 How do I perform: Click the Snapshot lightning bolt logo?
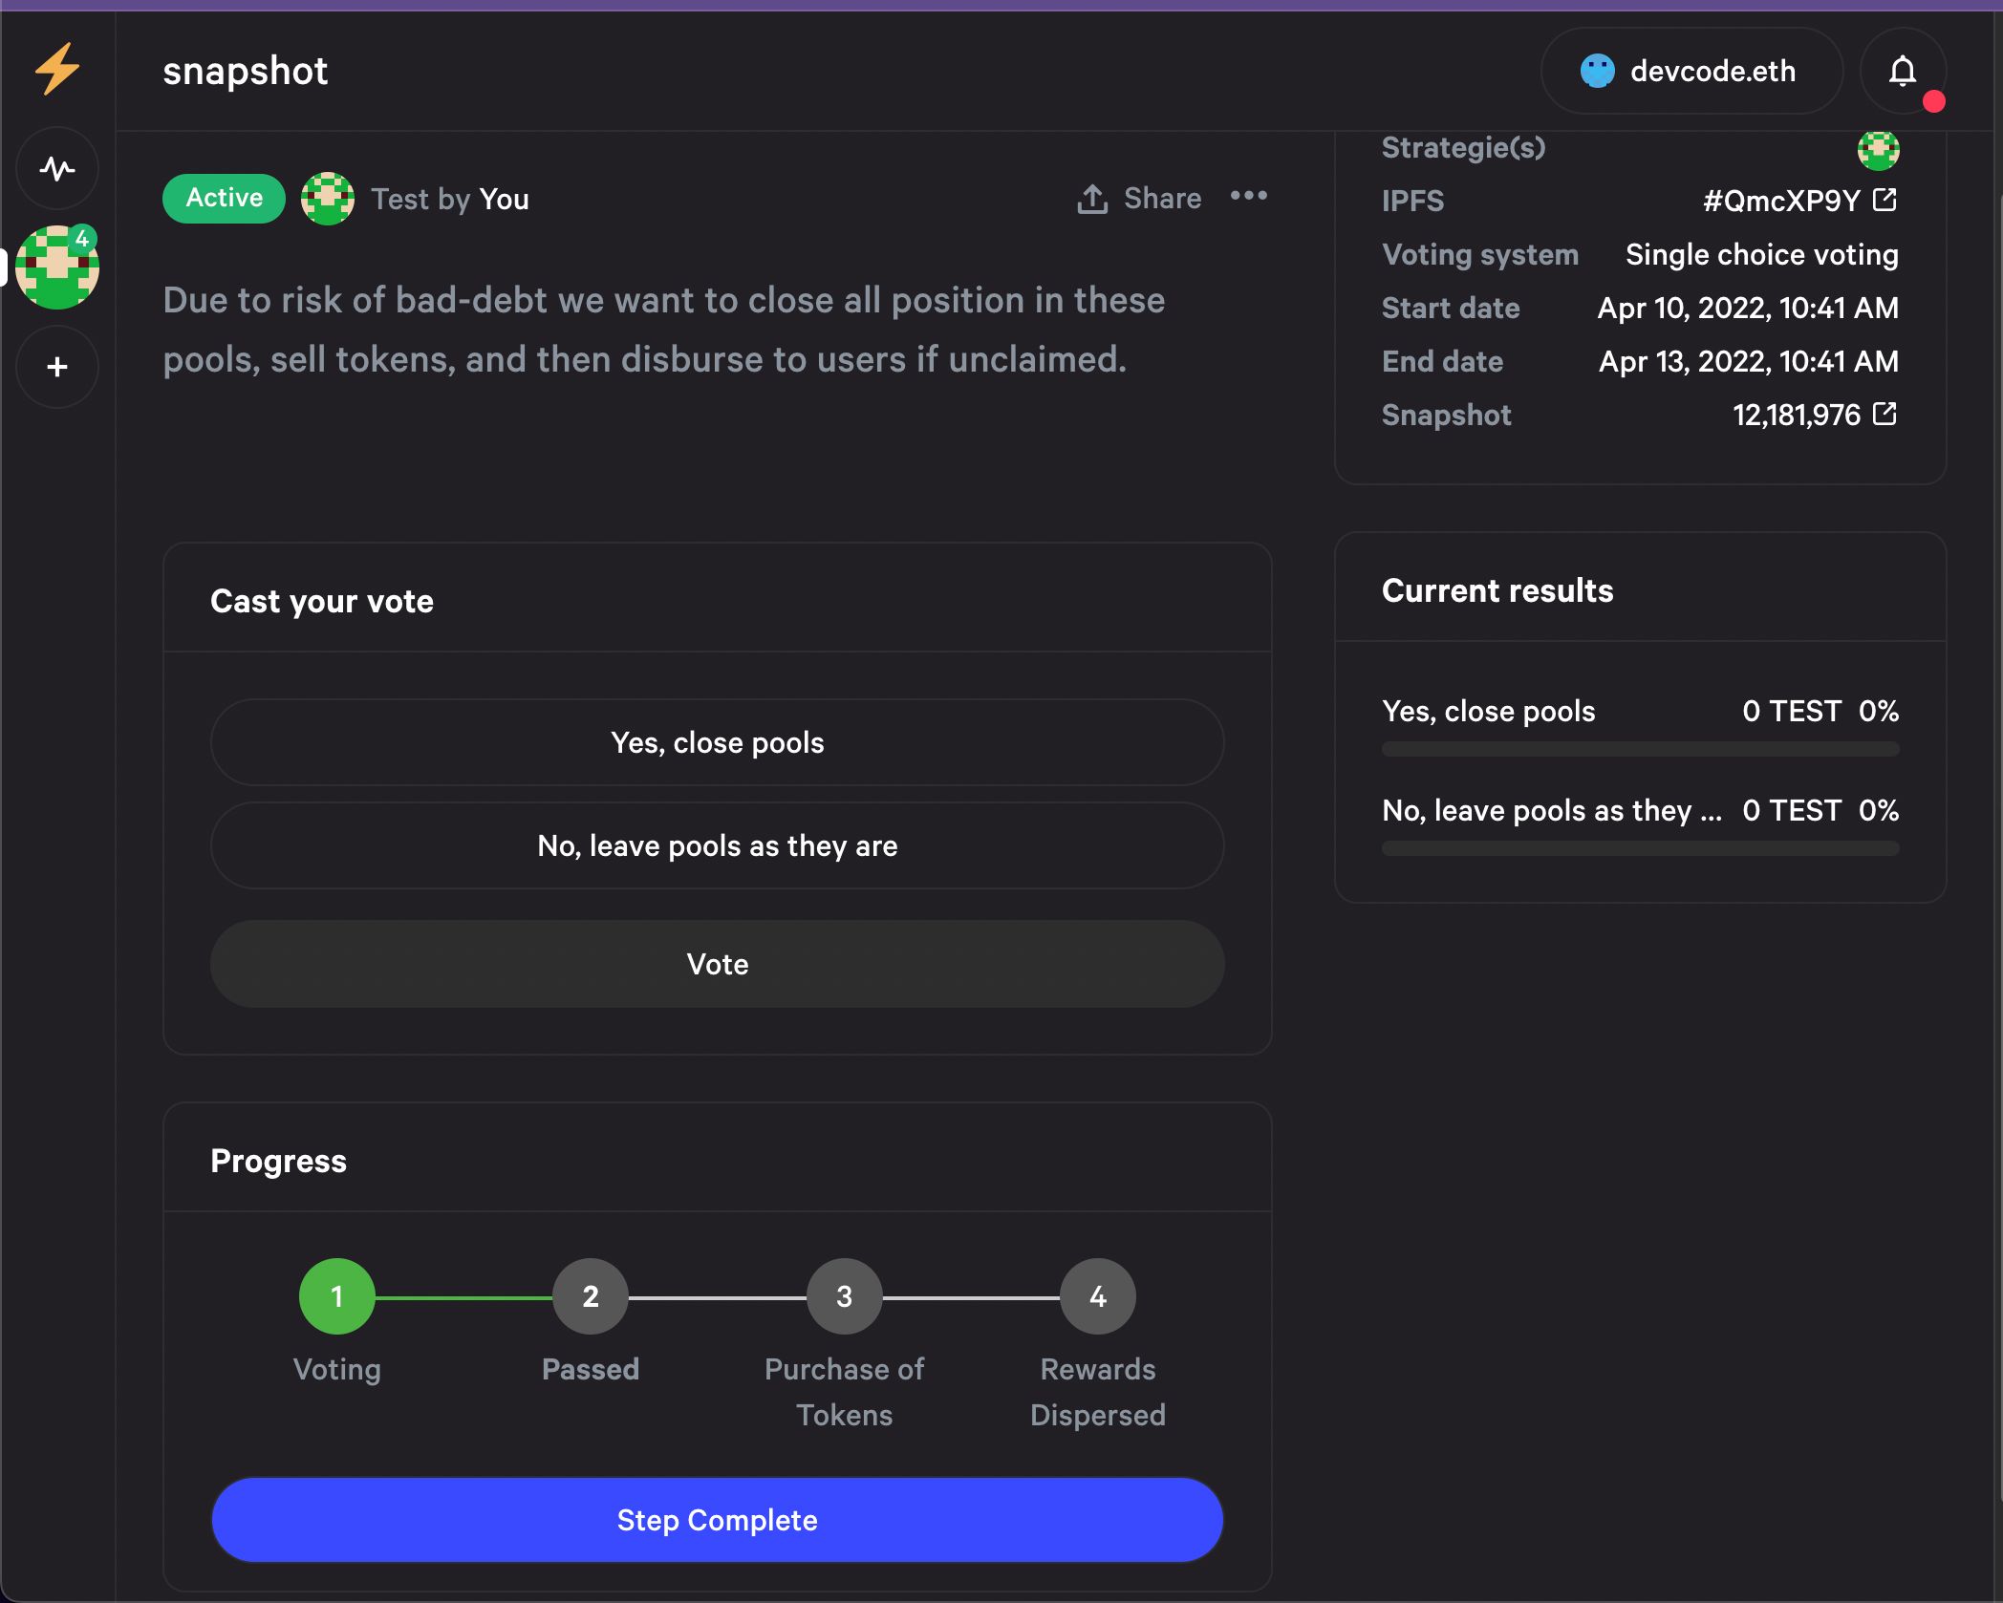(57, 69)
